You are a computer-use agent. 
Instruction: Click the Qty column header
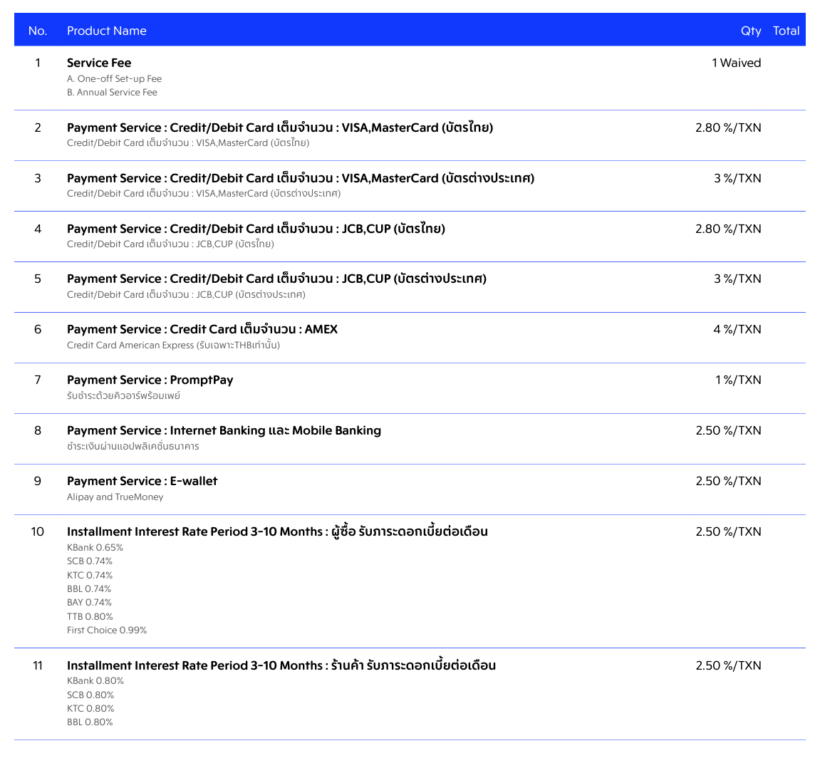point(750,31)
